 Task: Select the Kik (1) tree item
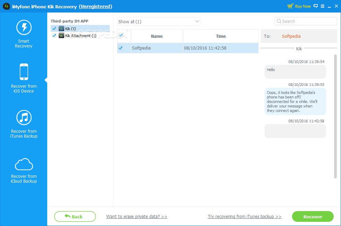80,28
